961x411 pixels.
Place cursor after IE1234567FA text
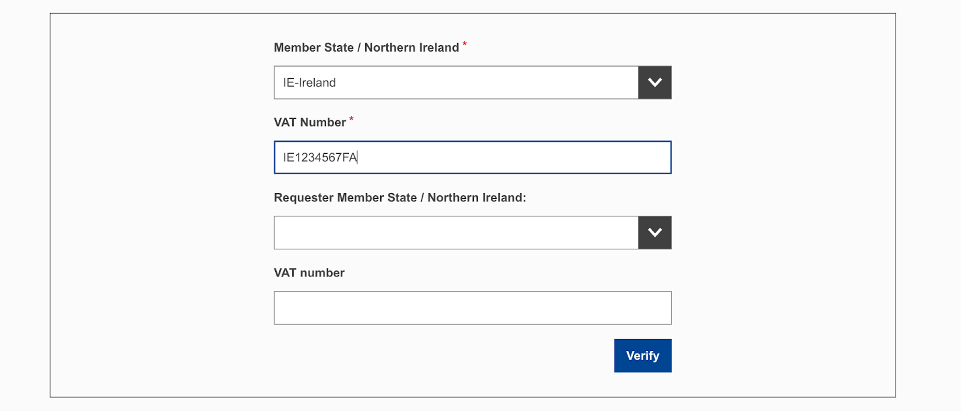point(358,157)
